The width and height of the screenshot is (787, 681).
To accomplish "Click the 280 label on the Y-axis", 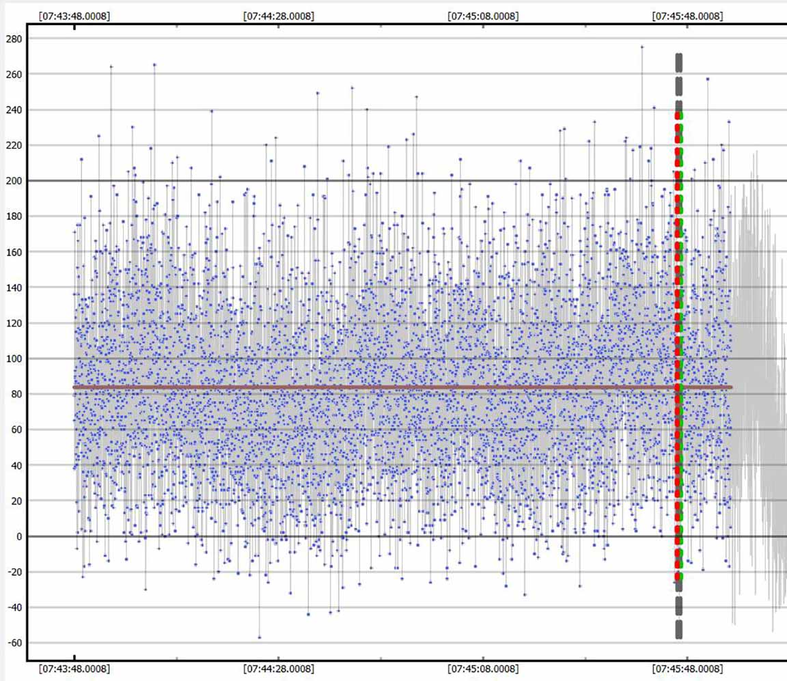I will pyautogui.click(x=14, y=39).
